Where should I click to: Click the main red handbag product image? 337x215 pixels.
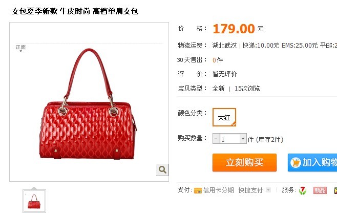pyautogui.click(x=88, y=104)
